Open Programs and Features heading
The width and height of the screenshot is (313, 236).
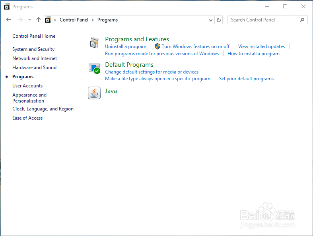click(137, 39)
